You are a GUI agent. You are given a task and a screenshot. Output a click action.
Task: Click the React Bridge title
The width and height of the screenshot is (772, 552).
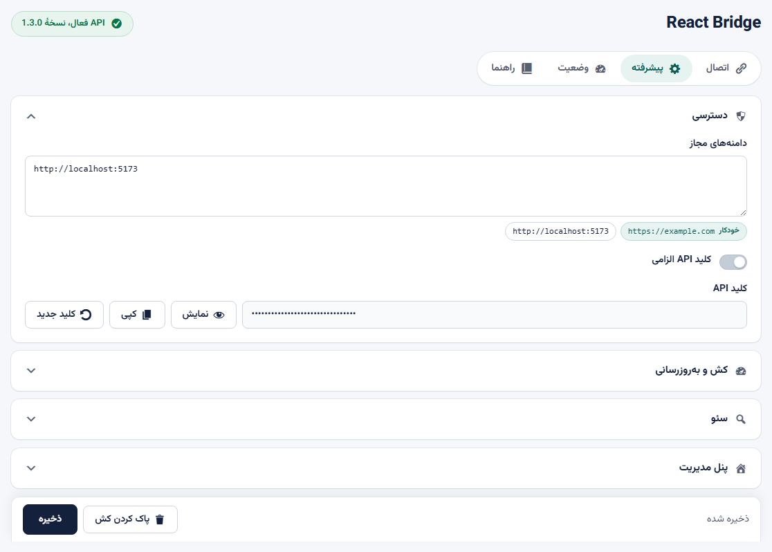point(713,23)
